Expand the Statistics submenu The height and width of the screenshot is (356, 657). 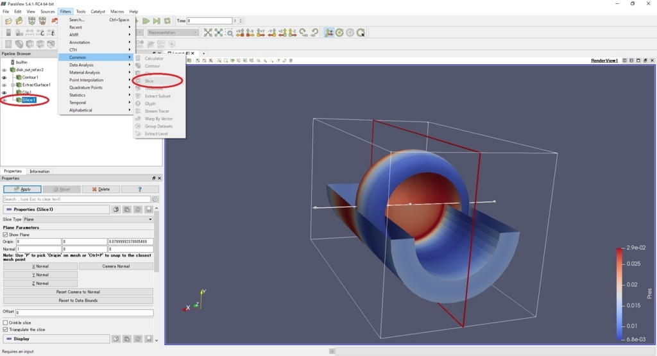[96, 95]
